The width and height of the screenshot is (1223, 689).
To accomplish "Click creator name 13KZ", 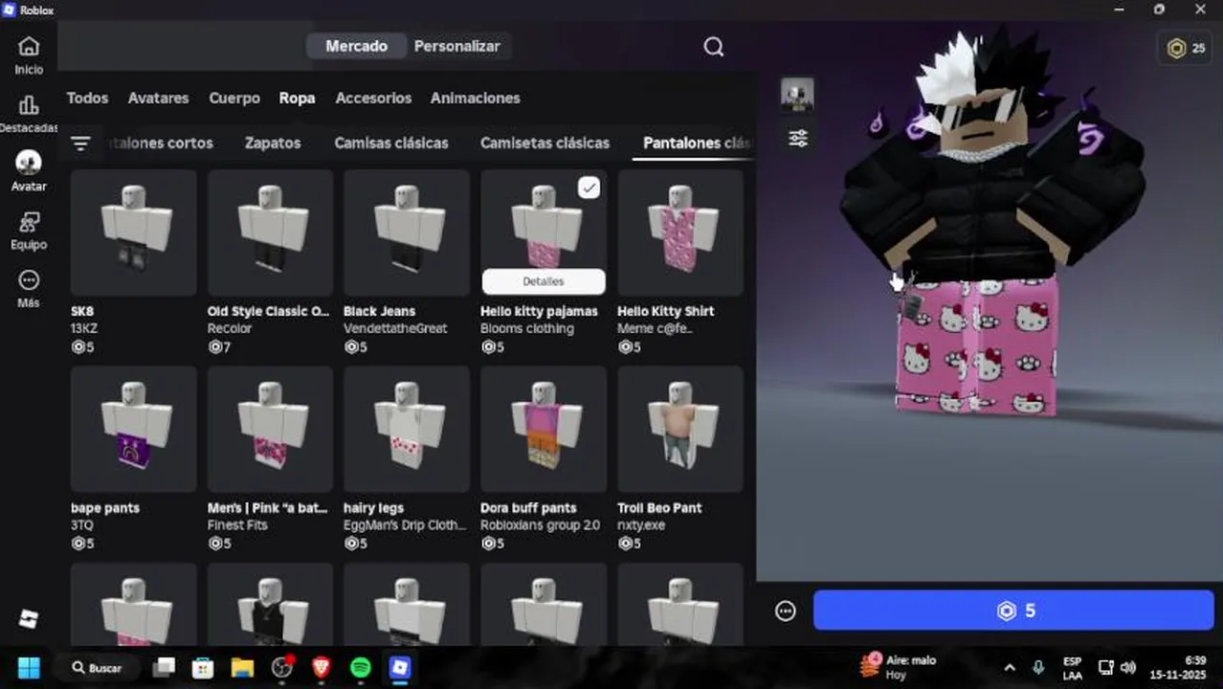I will click(x=84, y=328).
